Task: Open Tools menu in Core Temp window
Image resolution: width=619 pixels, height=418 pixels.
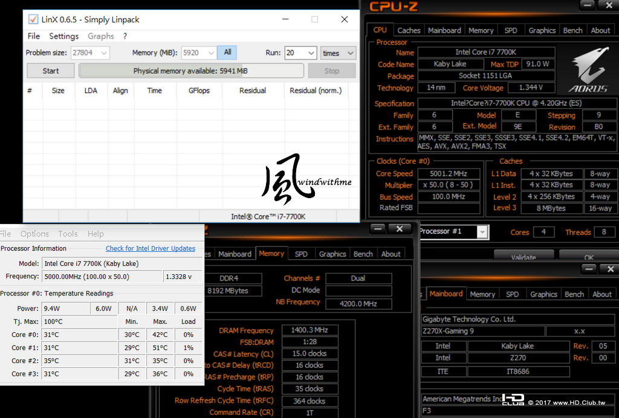Action: 68,234
